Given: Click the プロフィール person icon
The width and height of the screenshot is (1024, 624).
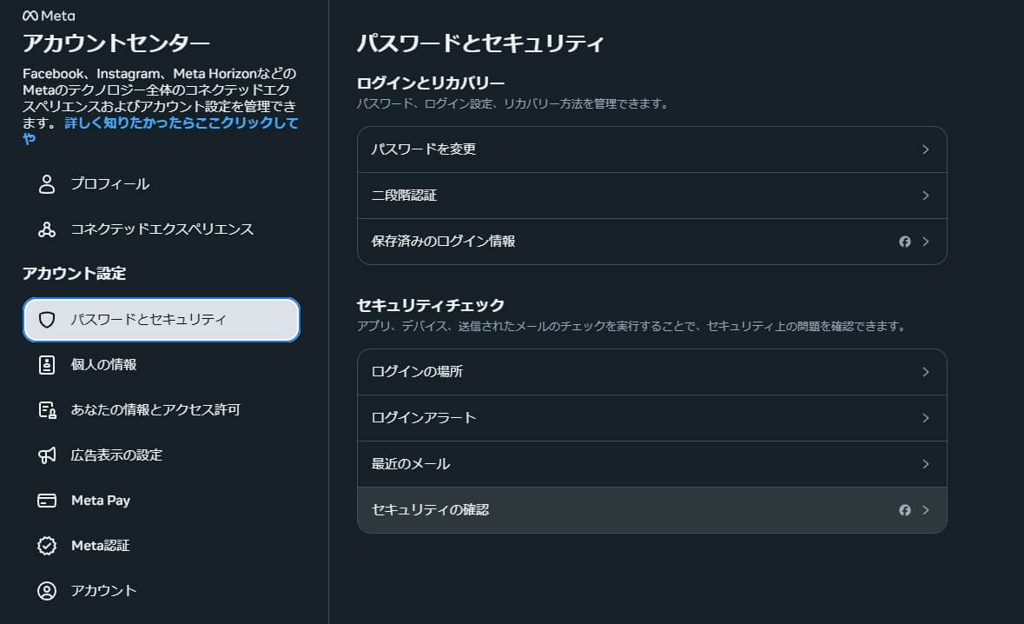Looking at the screenshot, I should 46,183.
